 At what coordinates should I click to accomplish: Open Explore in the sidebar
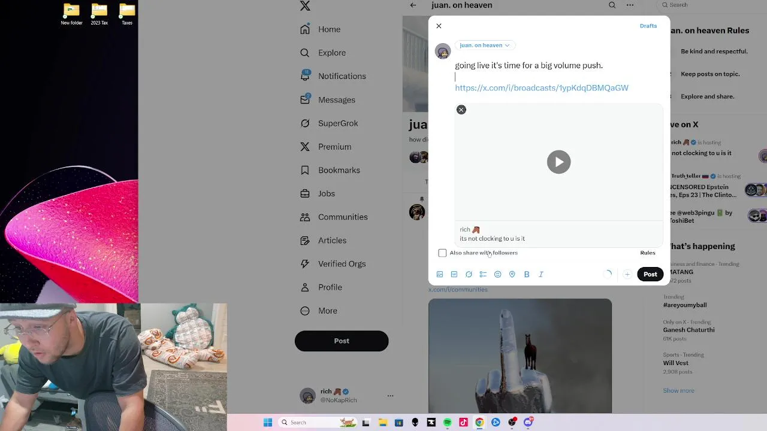coord(323,53)
